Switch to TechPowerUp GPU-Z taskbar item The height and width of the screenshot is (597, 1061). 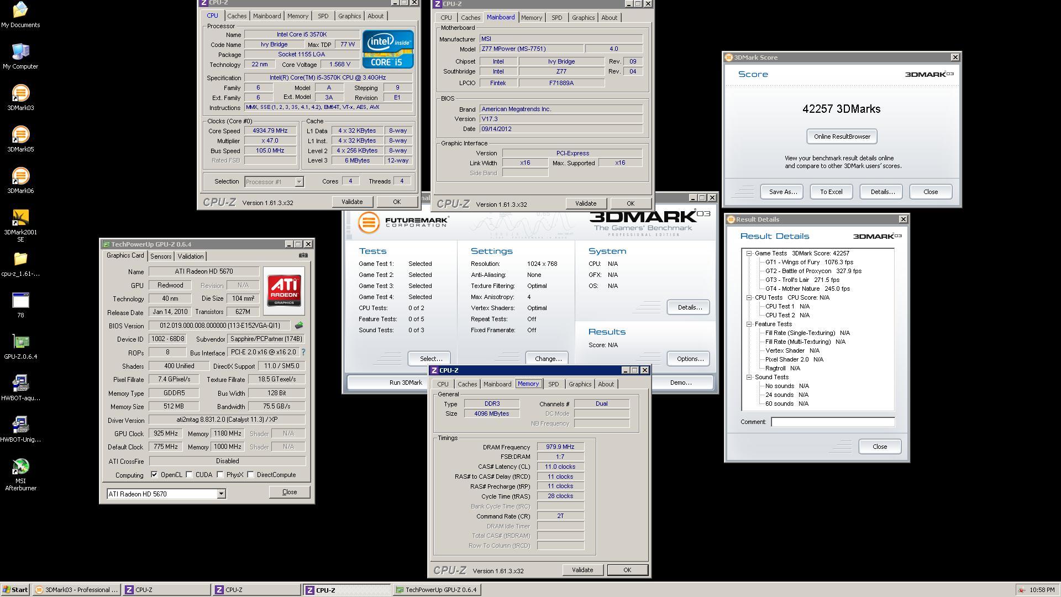pos(436,590)
